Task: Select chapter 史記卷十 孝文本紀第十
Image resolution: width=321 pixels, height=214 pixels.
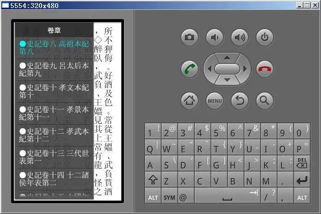Action: tap(54, 92)
